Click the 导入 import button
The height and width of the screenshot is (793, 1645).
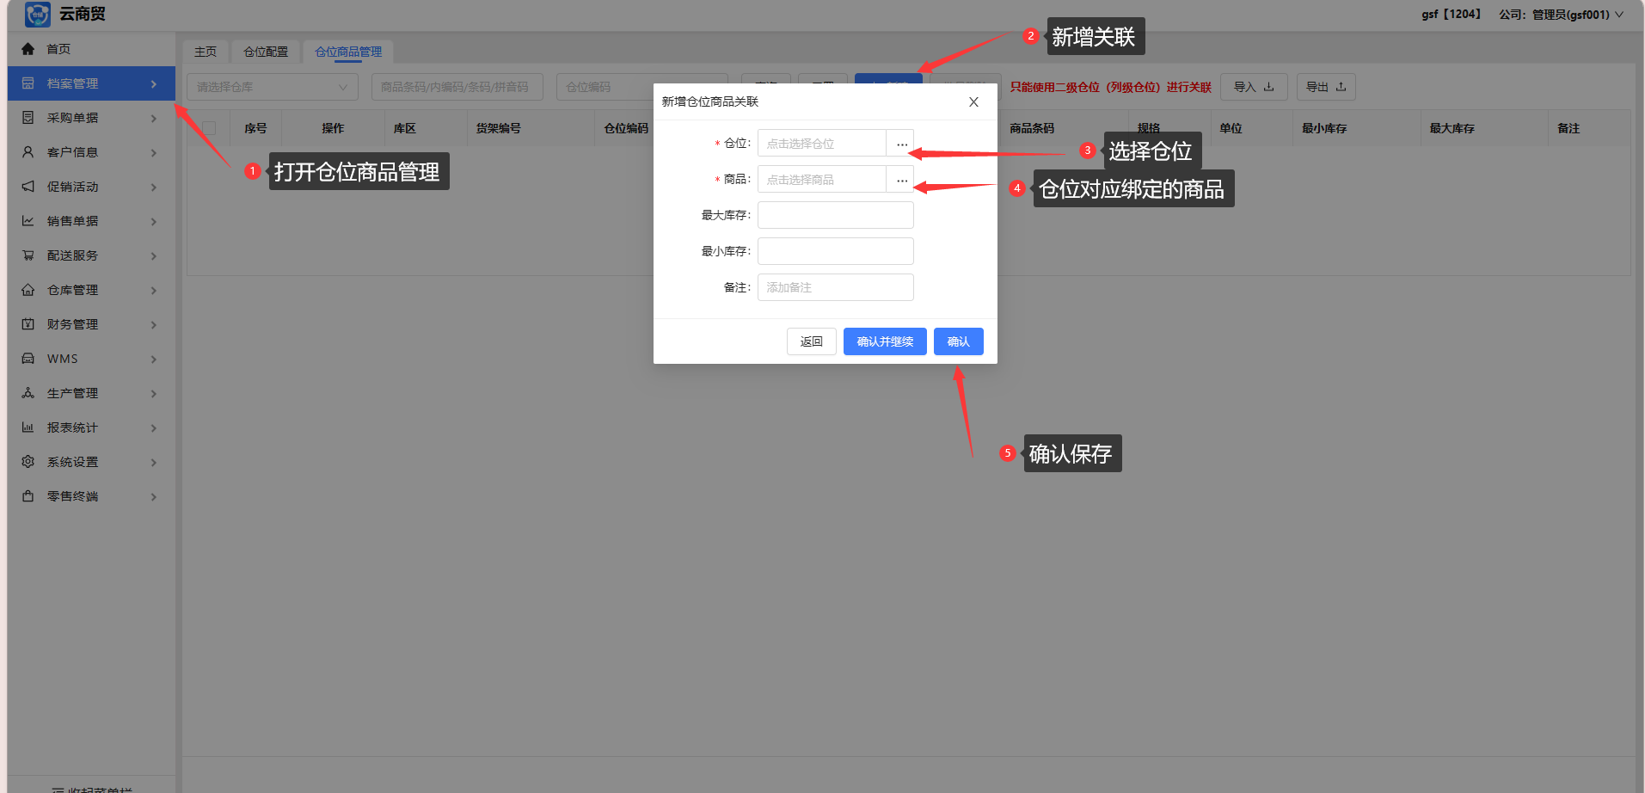pyautogui.click(x=1254, y=87)
